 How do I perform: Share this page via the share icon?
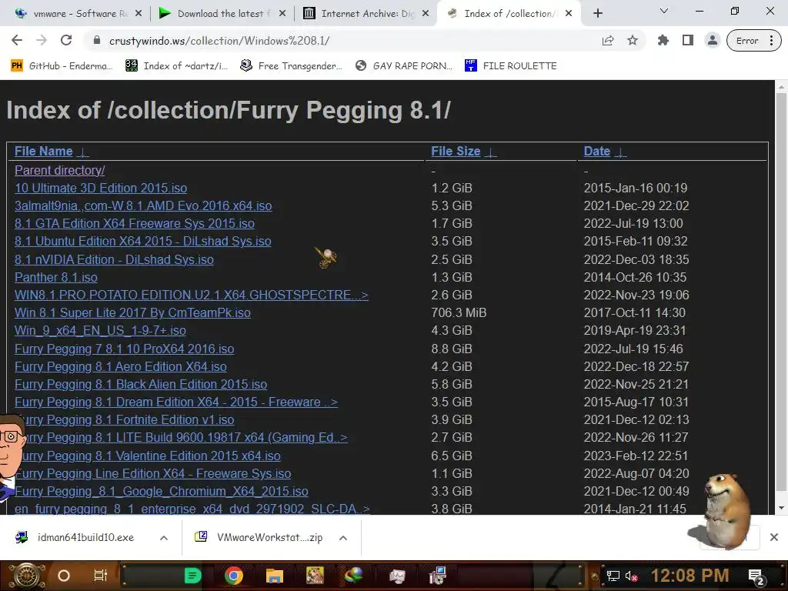click(608, 41)
